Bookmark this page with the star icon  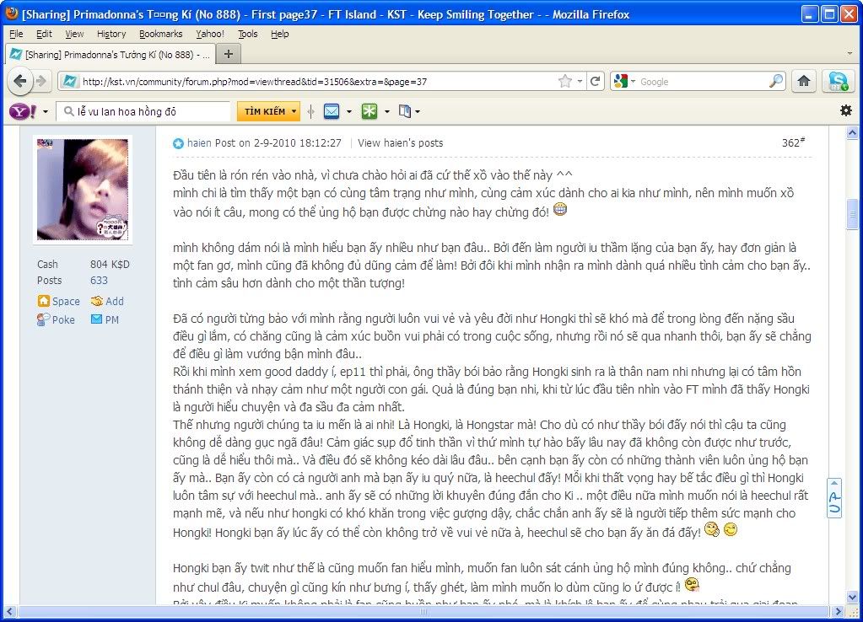564,82
